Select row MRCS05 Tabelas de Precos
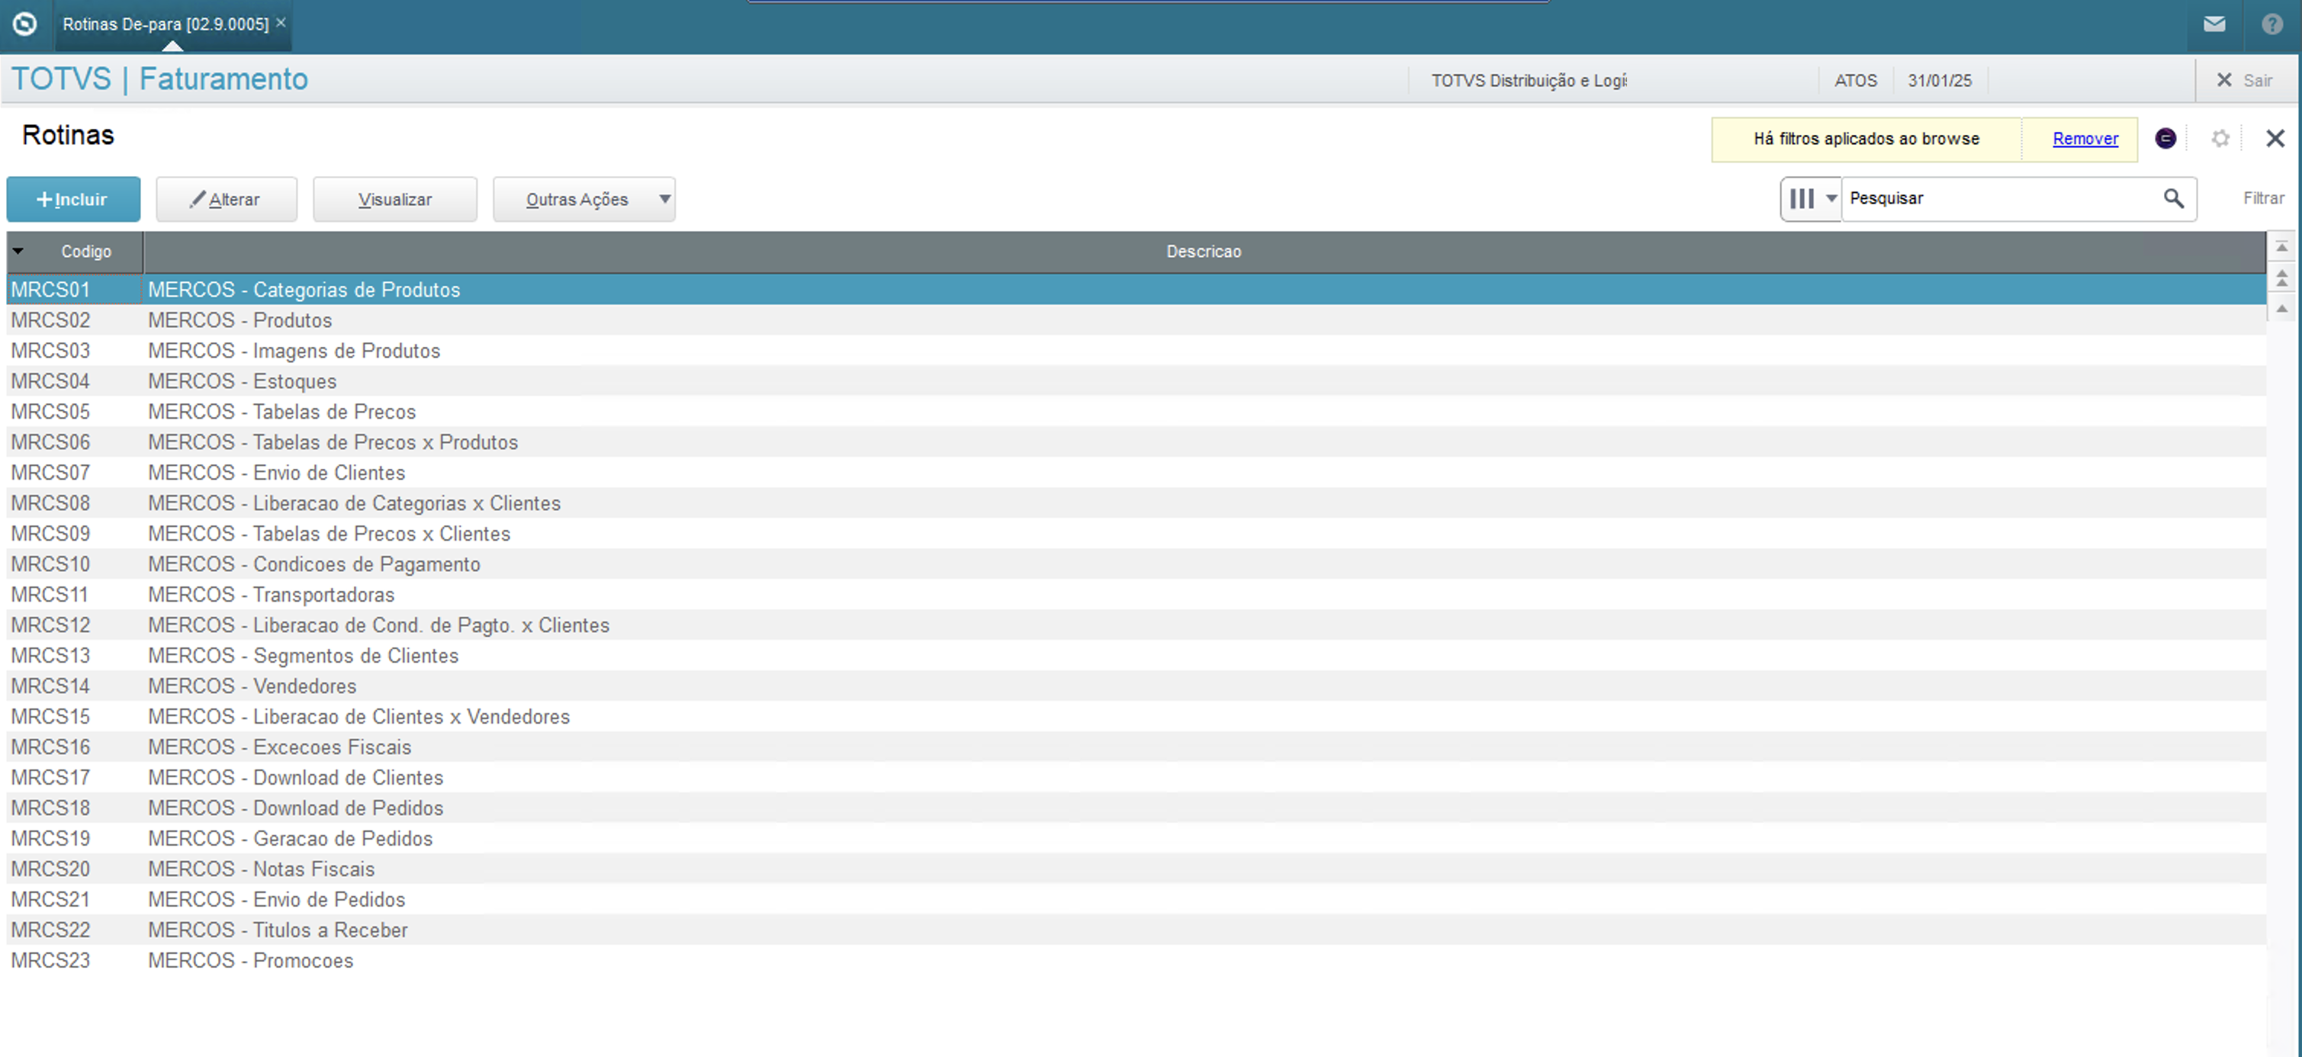 tap(1136, 411)
